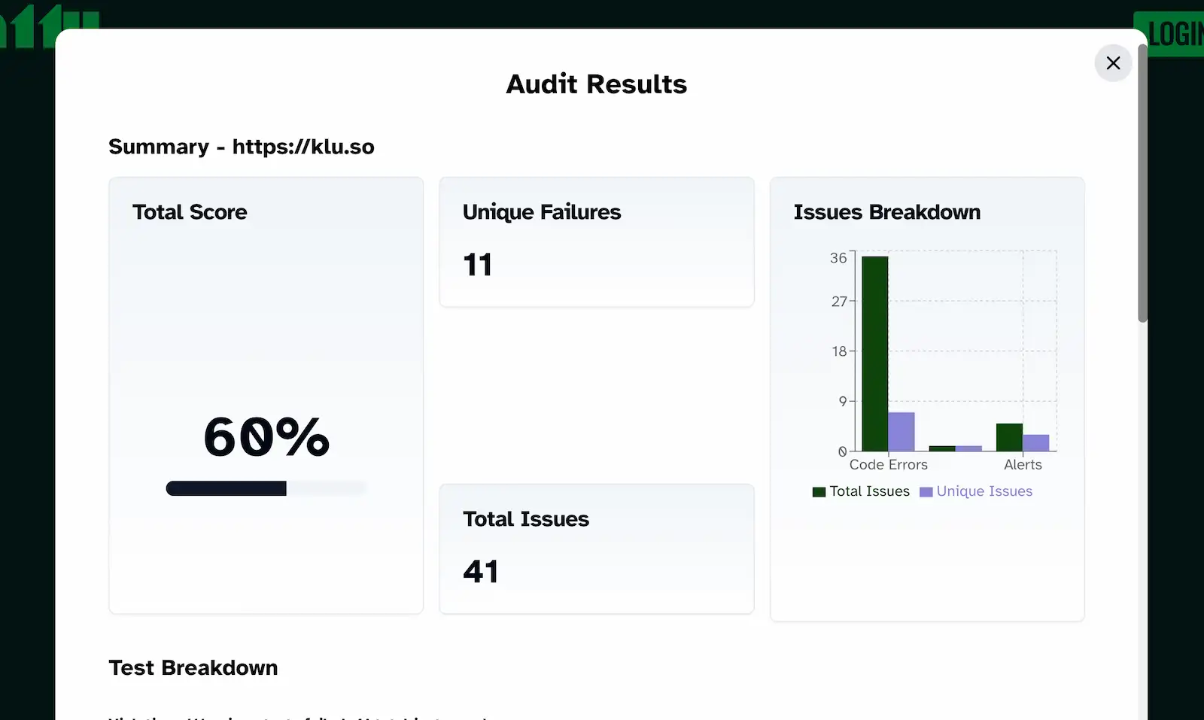This screenshot has height=720, width=1204.
Task: Click the Unique Failures count of 11
Action: point(478,265)
